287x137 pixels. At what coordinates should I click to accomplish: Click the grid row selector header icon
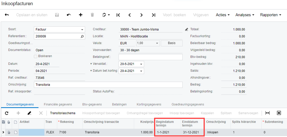[x=3, y=122]
